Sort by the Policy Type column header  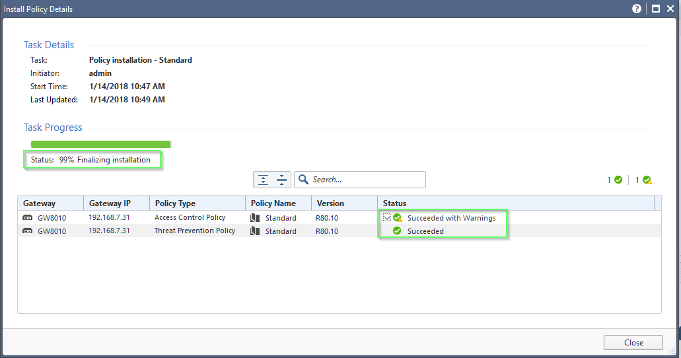(x=197, y=203)
